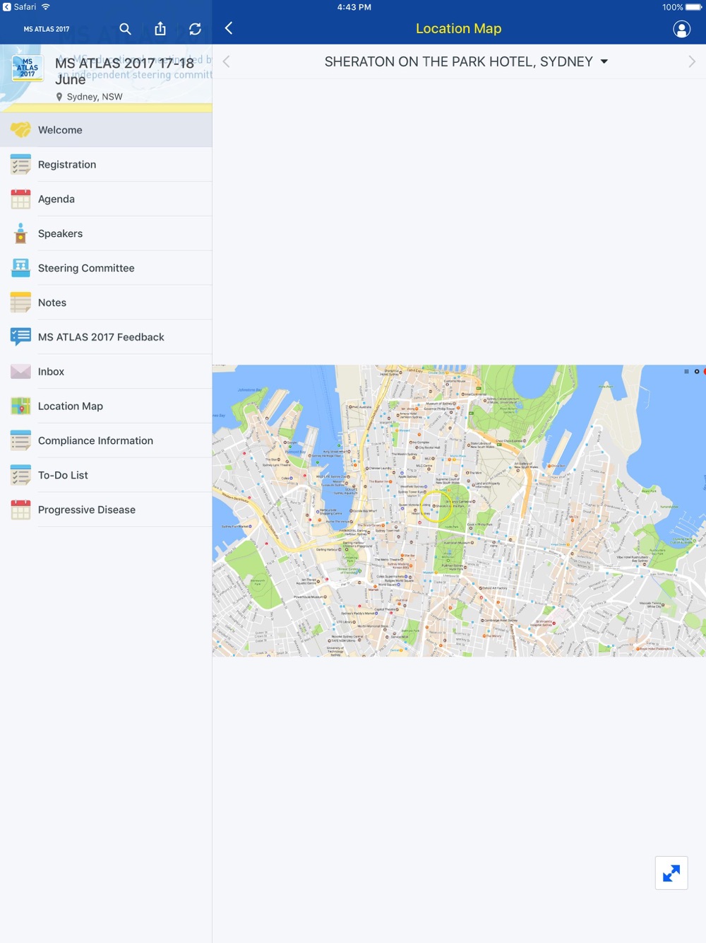
Task: Click the Feedback speech bubble icon
Action: pos(20,337)
